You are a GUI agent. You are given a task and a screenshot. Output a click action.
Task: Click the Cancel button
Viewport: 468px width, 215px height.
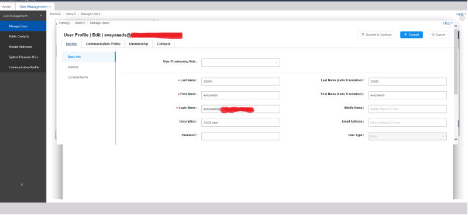tap(438, 34)
